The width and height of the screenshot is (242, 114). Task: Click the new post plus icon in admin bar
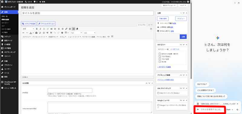pyautogui.click(x=40, y=2)
